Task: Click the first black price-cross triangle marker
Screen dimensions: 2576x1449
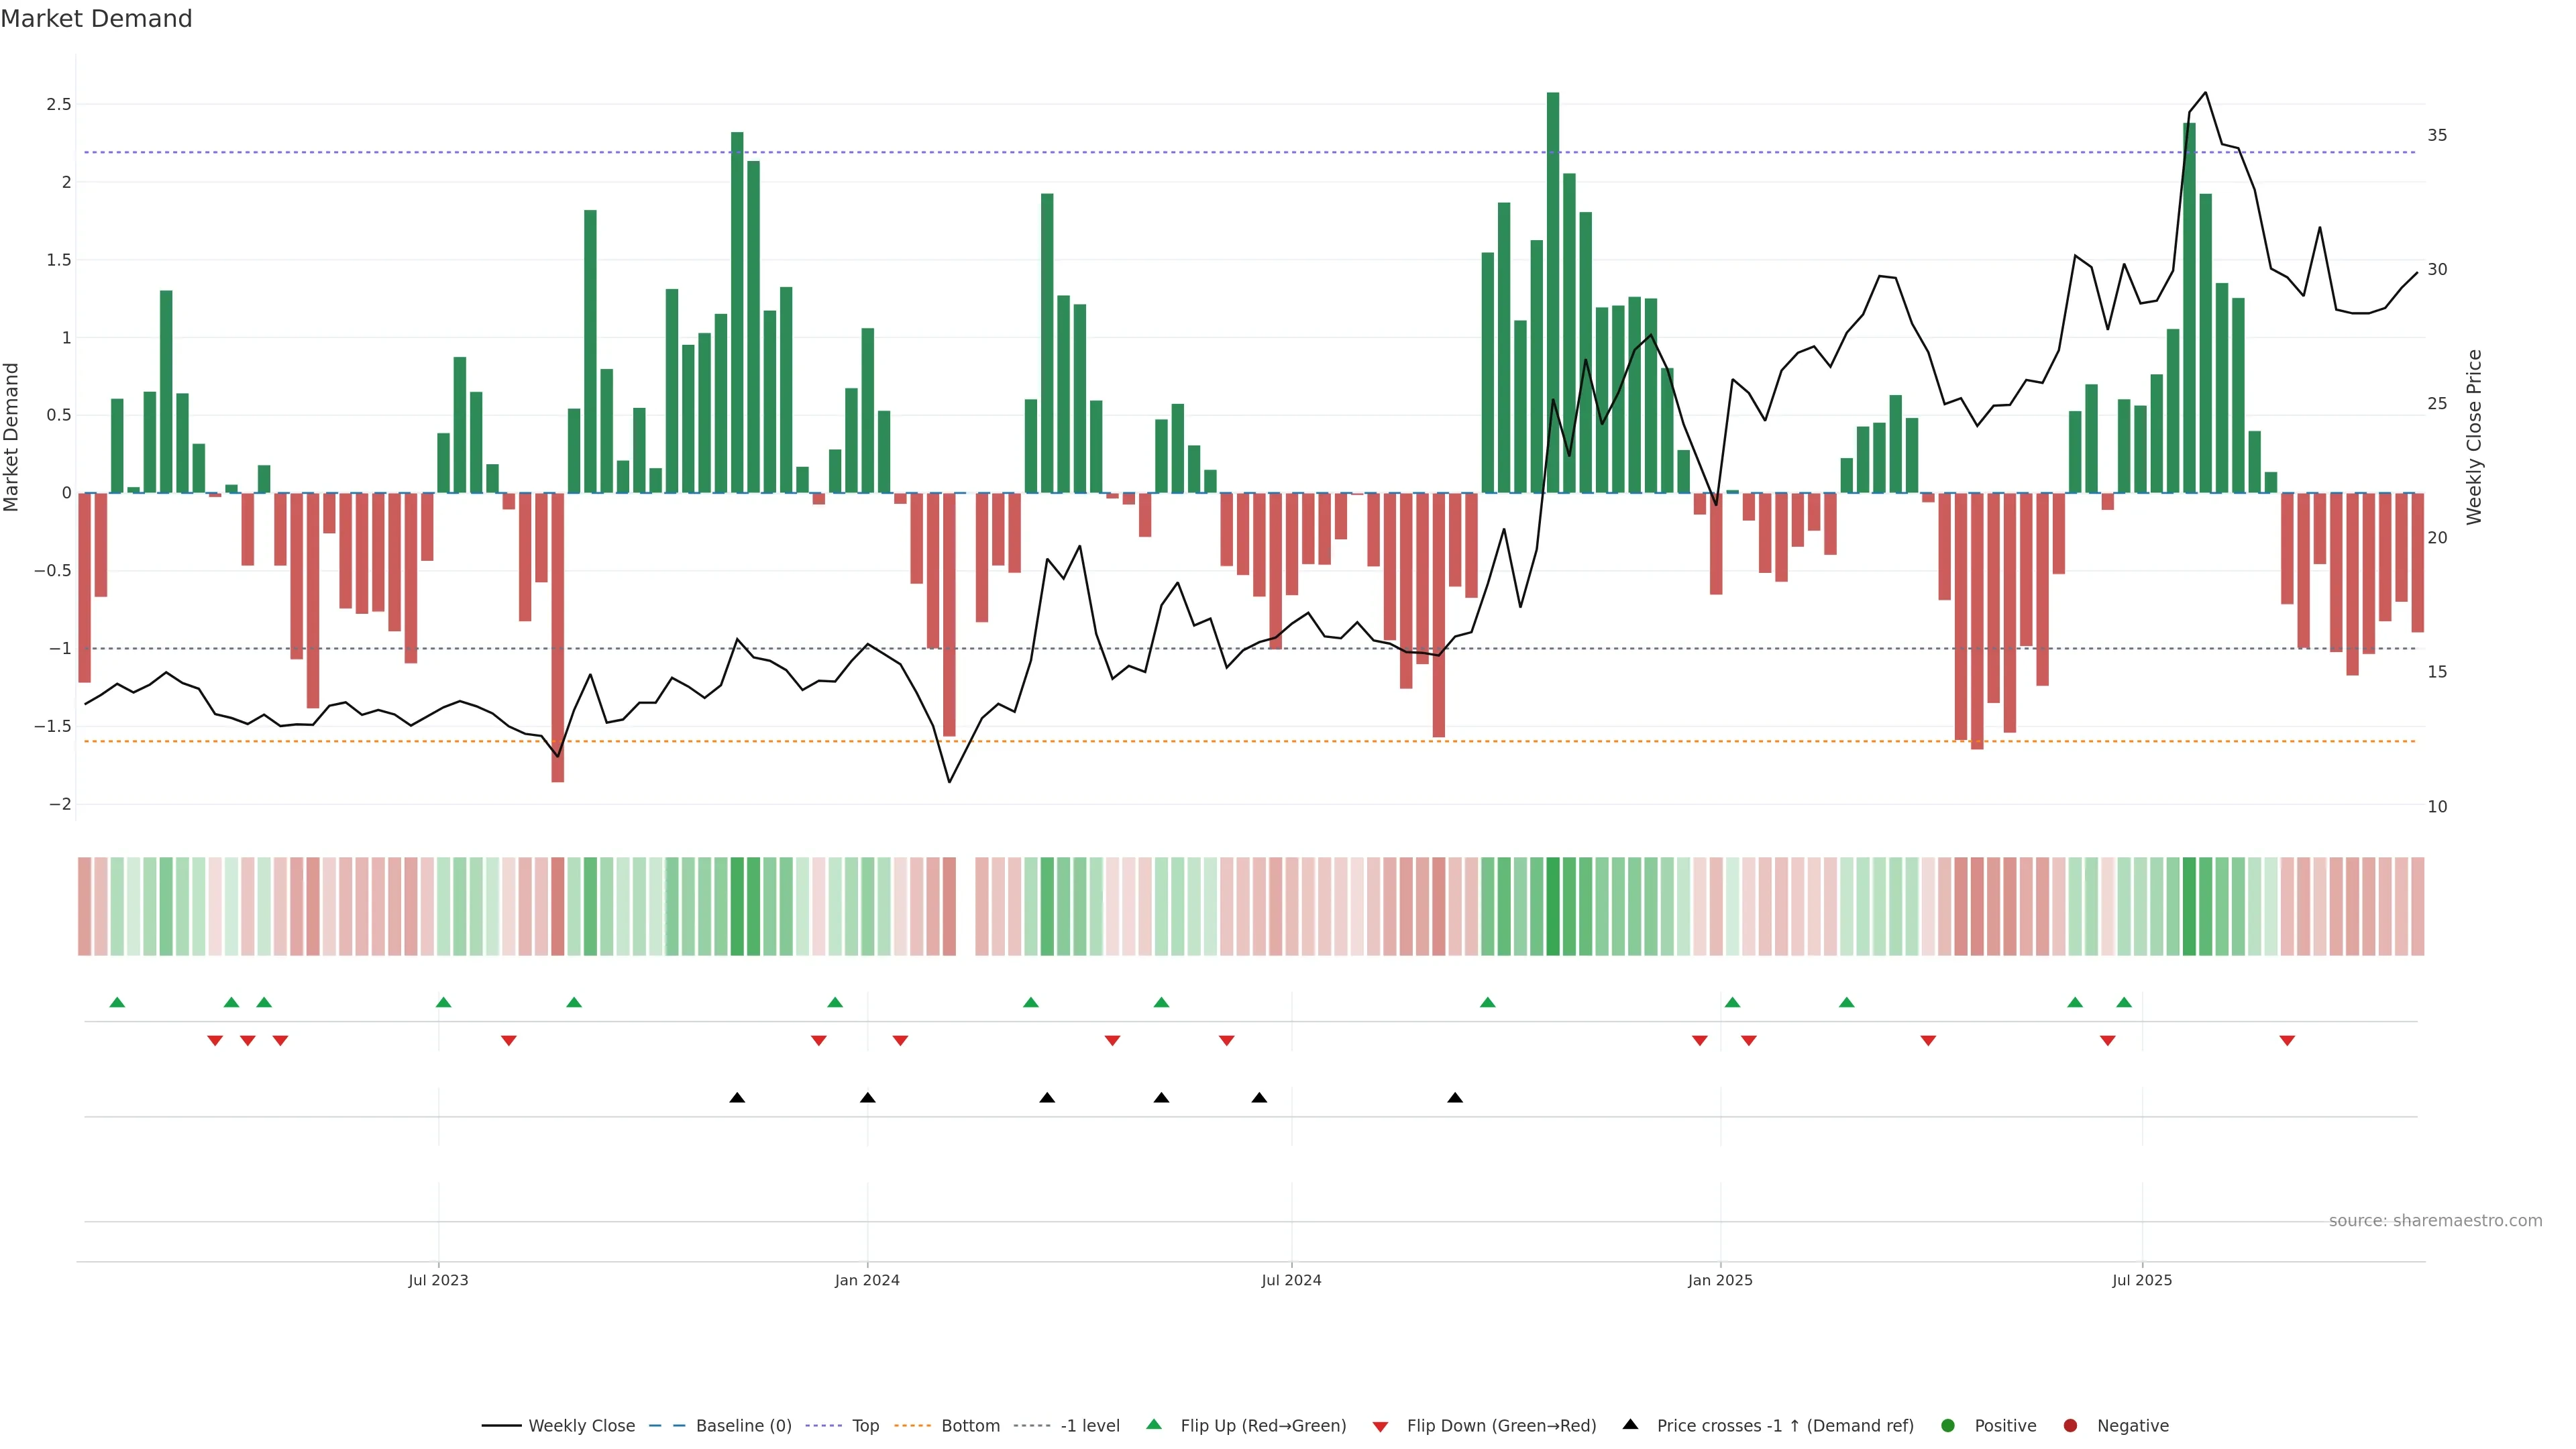Action: pos(737,1098)
